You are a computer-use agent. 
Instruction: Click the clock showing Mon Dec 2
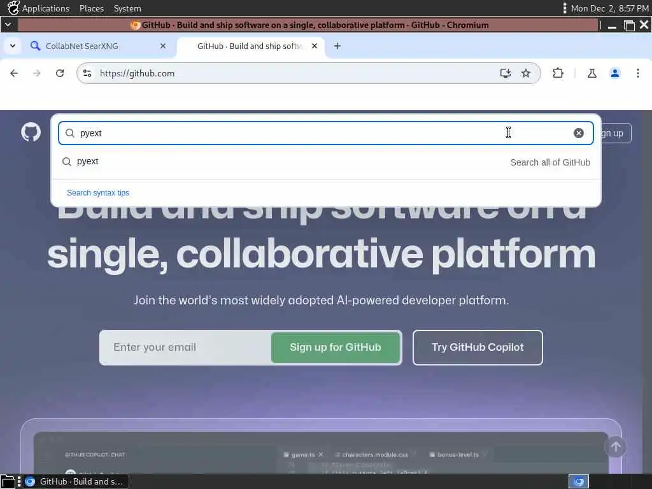(609, 8)
